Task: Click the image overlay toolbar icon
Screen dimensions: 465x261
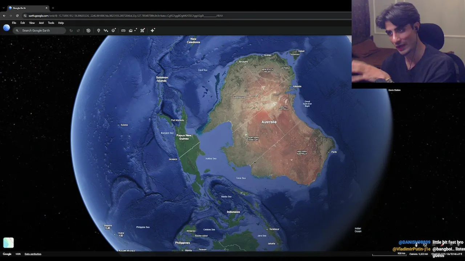Action: pyautogui.click(x=131, y=30)
